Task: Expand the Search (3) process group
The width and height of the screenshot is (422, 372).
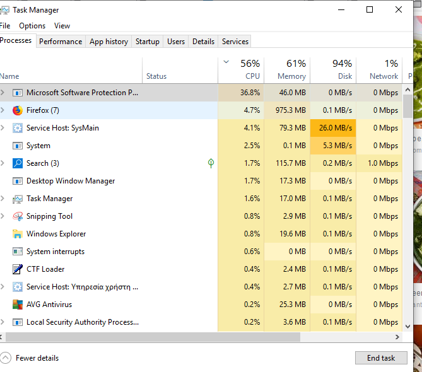Action: [3, 163]
